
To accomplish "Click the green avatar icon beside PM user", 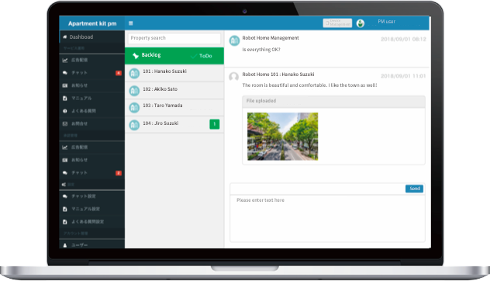I will [361, 23].
